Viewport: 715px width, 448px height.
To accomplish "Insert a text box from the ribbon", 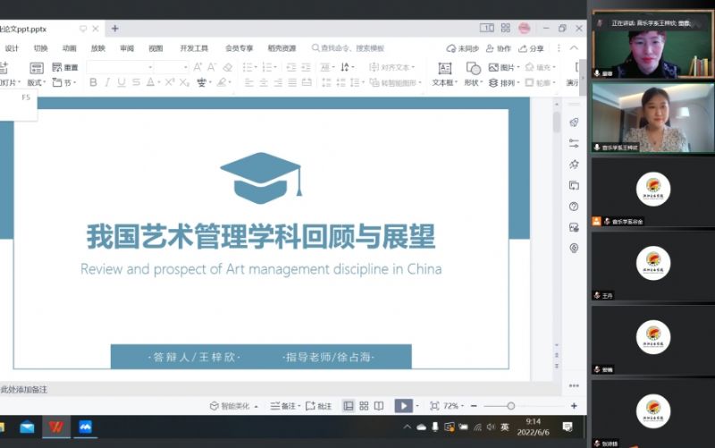I will click(443, 72).
